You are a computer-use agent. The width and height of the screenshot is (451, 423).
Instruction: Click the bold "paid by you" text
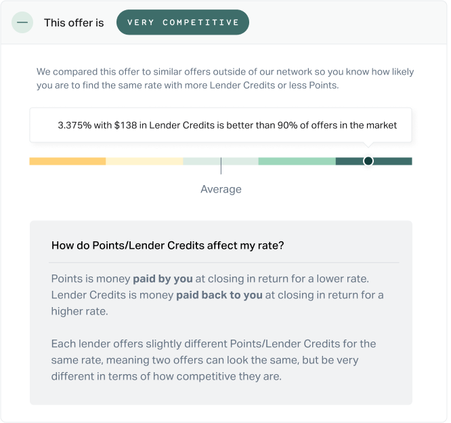coord(163,279)
